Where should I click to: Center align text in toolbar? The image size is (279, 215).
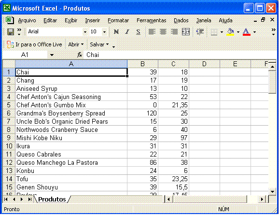[163, 32]
